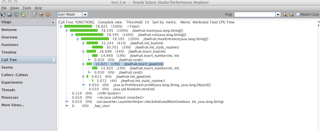Select the <JVM-System> row
This screenshot has width=320, height=131.
97,93
